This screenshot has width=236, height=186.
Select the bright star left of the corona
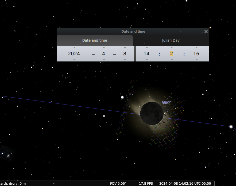(122, 97)
